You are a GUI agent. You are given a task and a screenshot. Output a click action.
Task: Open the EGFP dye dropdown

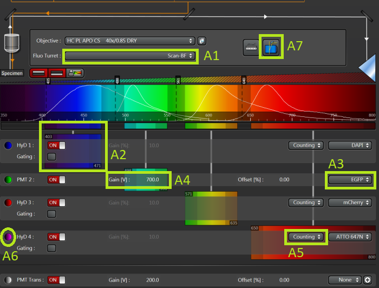pos(350,180)
